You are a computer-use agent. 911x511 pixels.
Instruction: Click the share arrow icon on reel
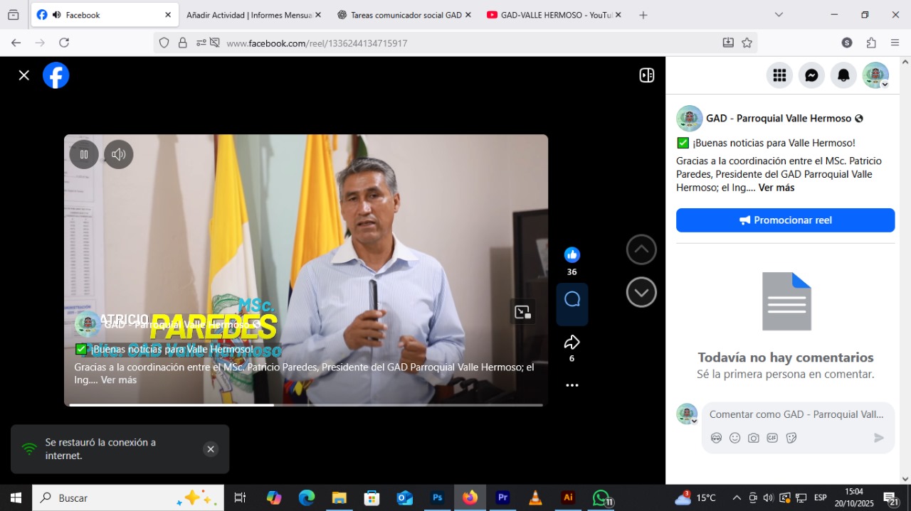(x=572, y=343)
